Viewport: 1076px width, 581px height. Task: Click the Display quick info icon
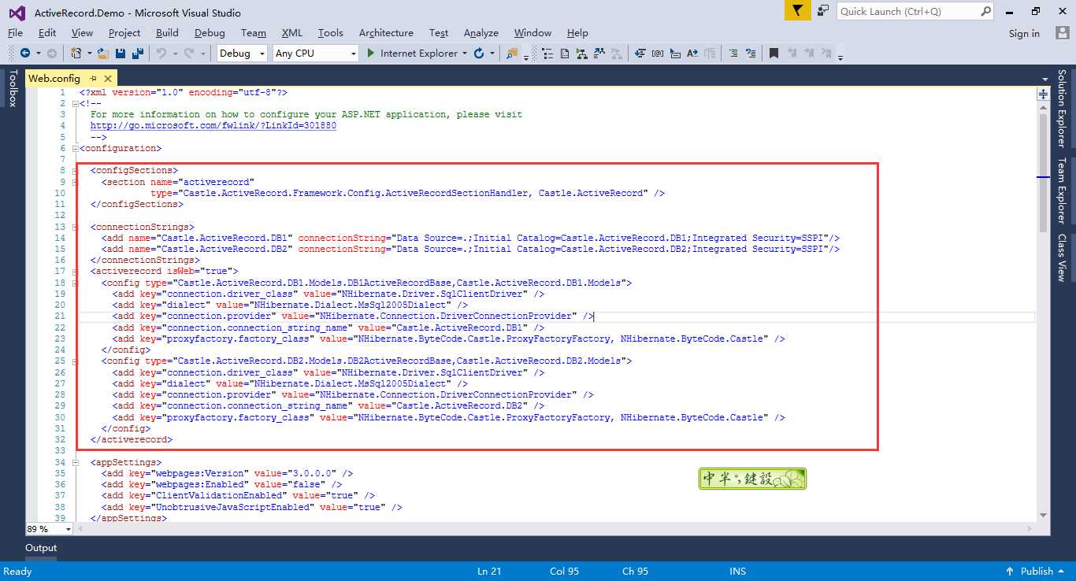[674, 54]
